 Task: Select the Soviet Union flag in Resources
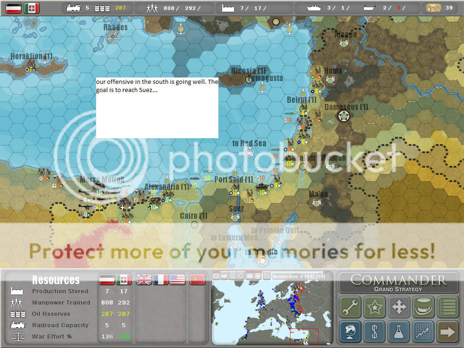pyautogui.click(x=197, y=280)
